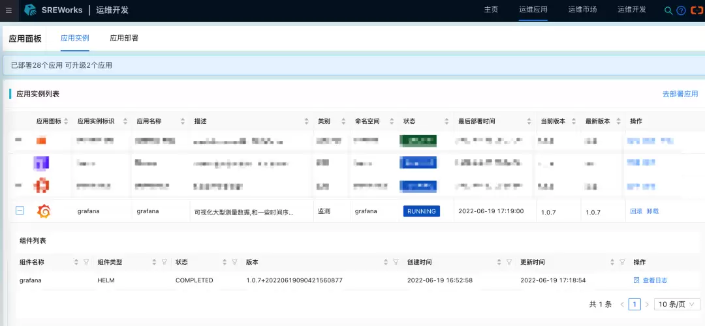Image resolution: width=705 pixels, height=326 pixels.
Task: Click the COMPLETED status cell
Action: tap(195, 280)
